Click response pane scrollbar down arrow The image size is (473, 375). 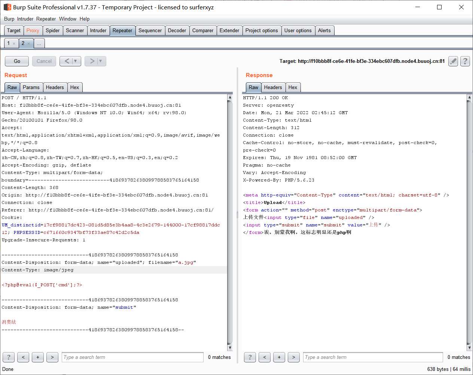[x=469, y=348]
